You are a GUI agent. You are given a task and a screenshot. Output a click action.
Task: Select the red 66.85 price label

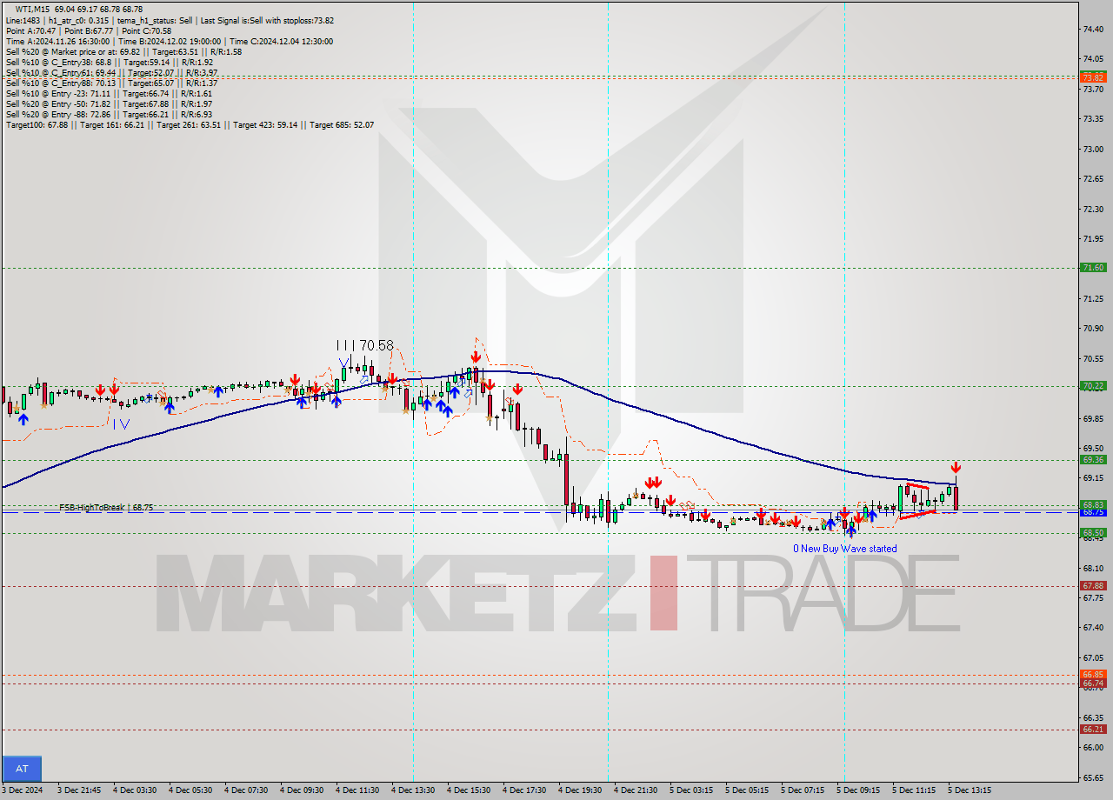pyautogui.click(x=1093, y=674)
